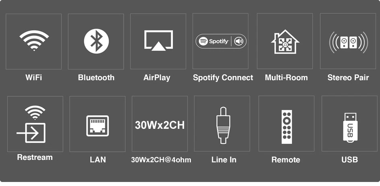Click the AirPlay label text
380x186 pixels.
[157, 78]
